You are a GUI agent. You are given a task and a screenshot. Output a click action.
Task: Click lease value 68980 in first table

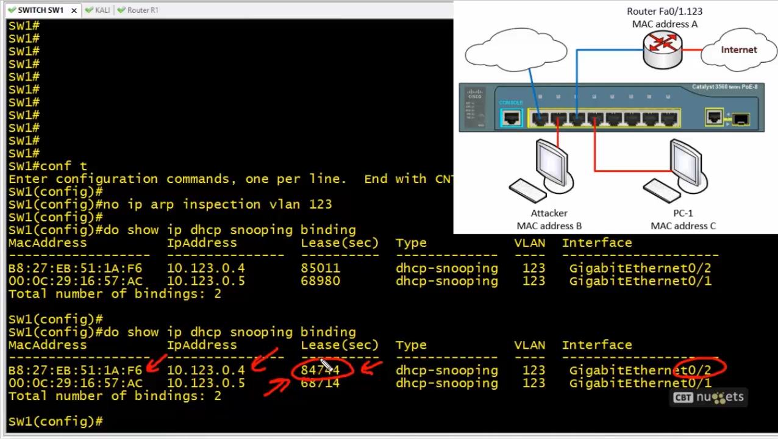320,281
